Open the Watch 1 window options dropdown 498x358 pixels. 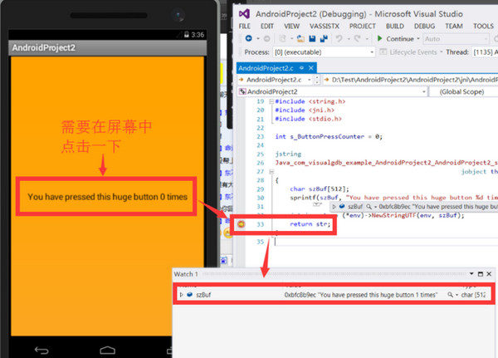(471, 274)
